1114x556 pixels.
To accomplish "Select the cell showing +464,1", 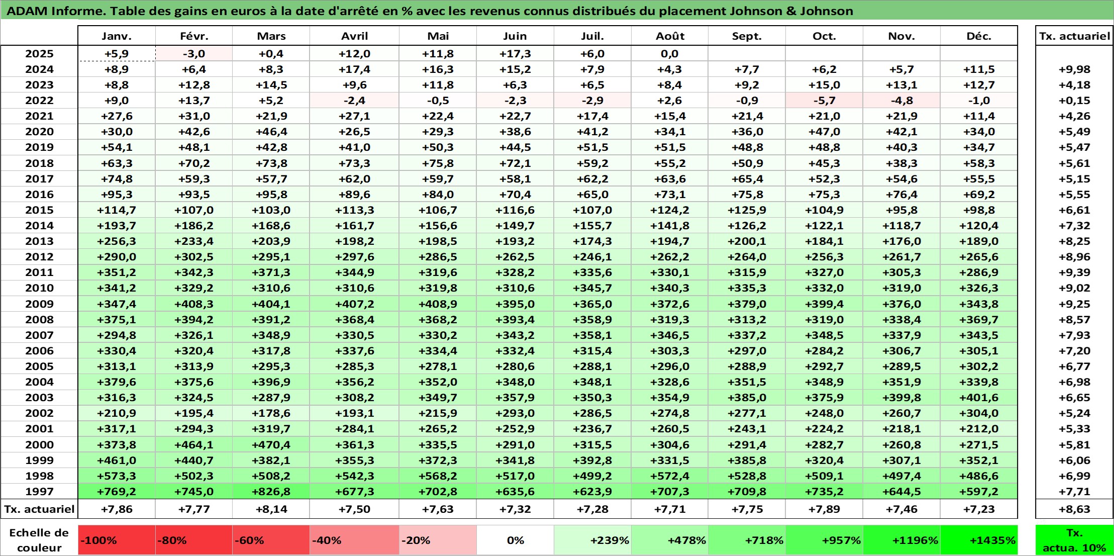I will [194, 445].
